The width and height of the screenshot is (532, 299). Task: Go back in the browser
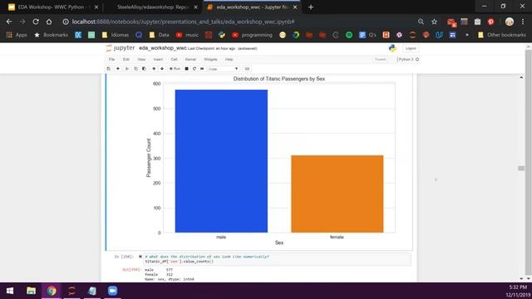tap(9, 22)
